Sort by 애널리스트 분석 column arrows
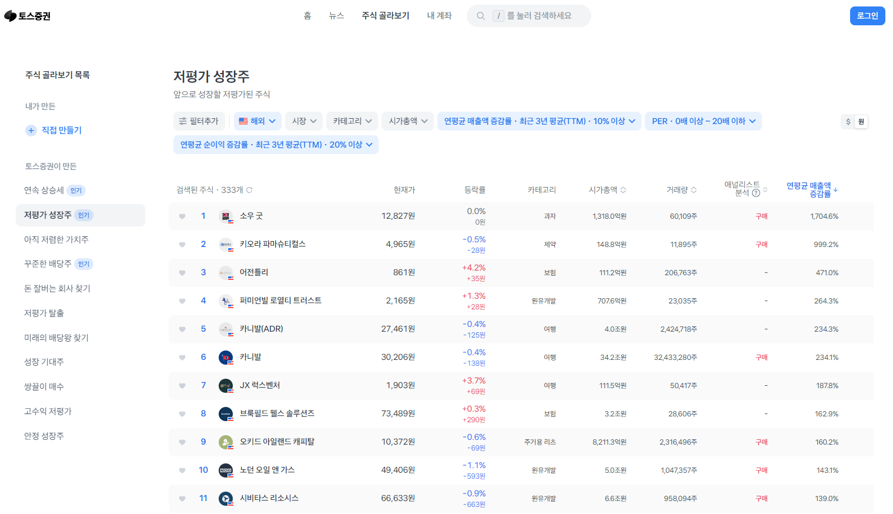Screen dimensions: 893x514 [765, 190]
